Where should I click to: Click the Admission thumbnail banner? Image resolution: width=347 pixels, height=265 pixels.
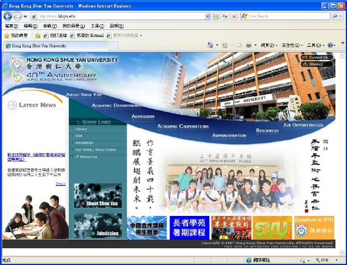98,226
